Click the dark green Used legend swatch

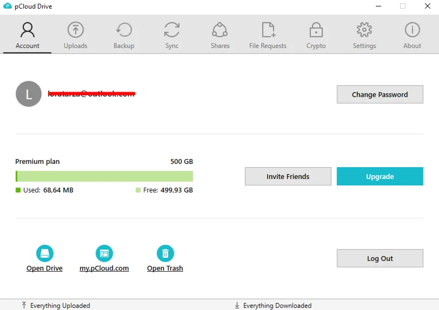tap(18, 190)
